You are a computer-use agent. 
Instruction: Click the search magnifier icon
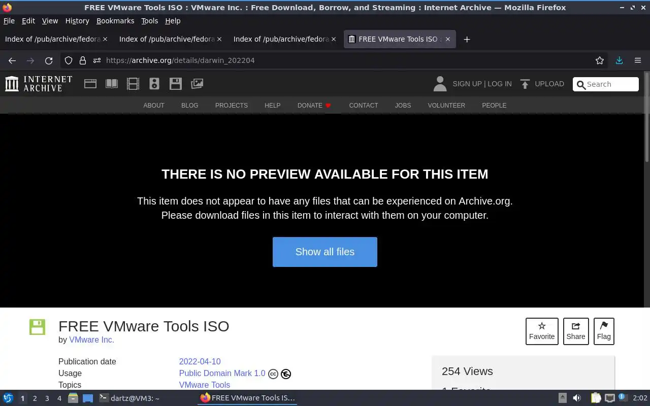581,84
